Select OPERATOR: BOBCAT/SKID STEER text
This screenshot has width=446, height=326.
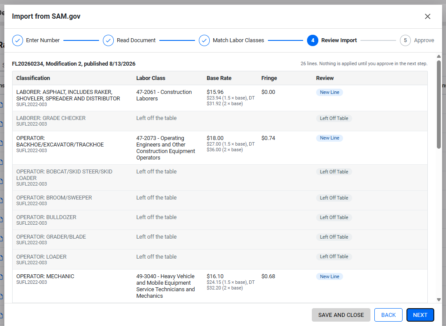pyautogui.click(x=64, y=175)
